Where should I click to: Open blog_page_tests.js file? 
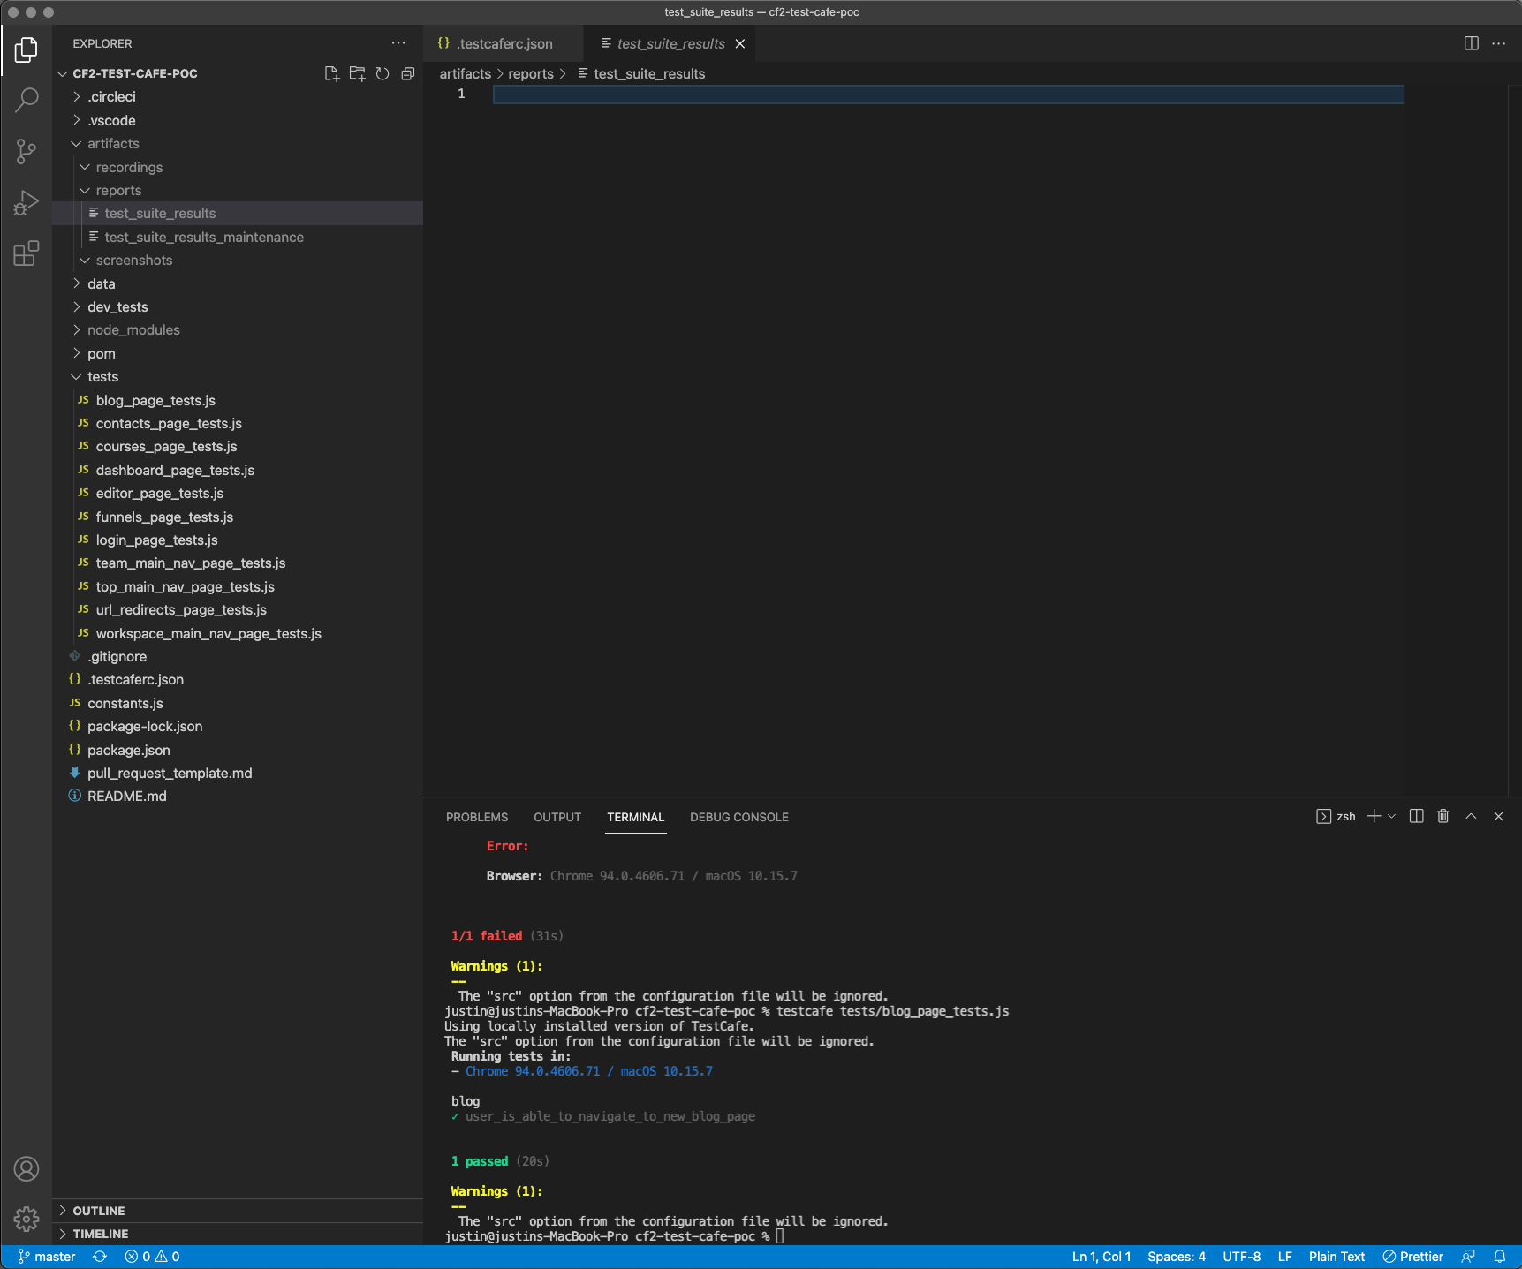tap(238, 401)
